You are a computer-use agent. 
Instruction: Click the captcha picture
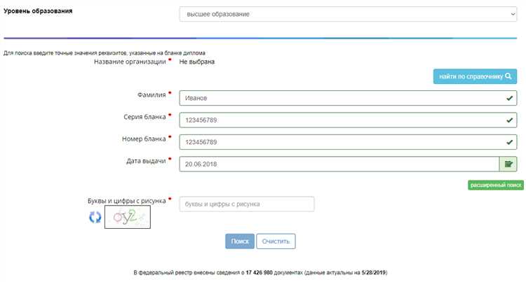tap(128, 218)
